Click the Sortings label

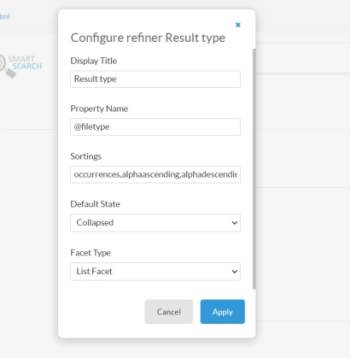85,156
